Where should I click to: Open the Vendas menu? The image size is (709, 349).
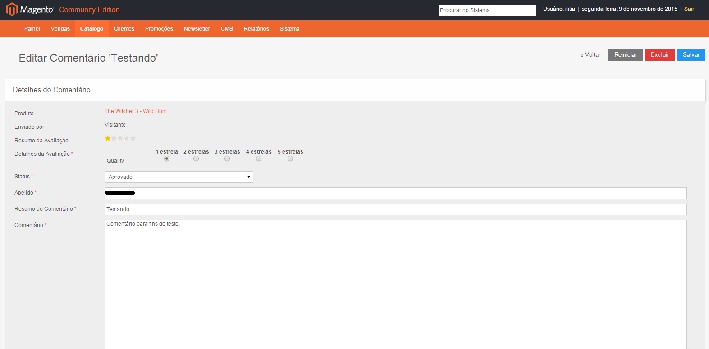click(60, 29)
